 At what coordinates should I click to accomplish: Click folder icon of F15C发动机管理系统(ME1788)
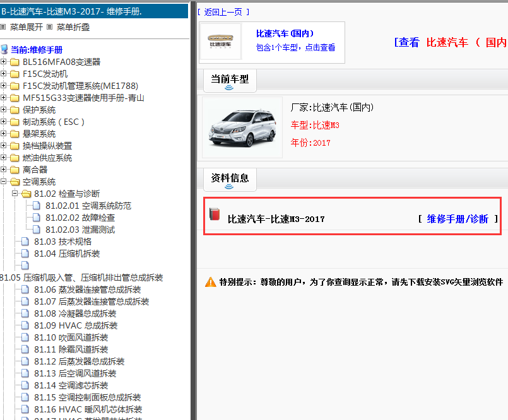coord(15,86)
